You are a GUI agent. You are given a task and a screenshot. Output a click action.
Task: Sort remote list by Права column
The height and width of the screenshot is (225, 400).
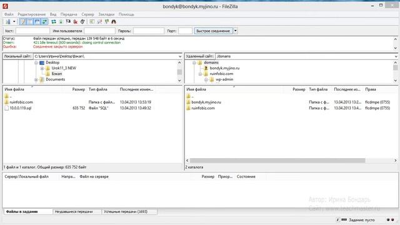coord(371,89)
